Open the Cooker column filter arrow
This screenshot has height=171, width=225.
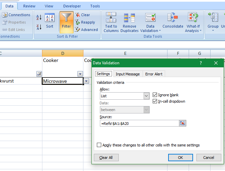(x=80, y=74)
